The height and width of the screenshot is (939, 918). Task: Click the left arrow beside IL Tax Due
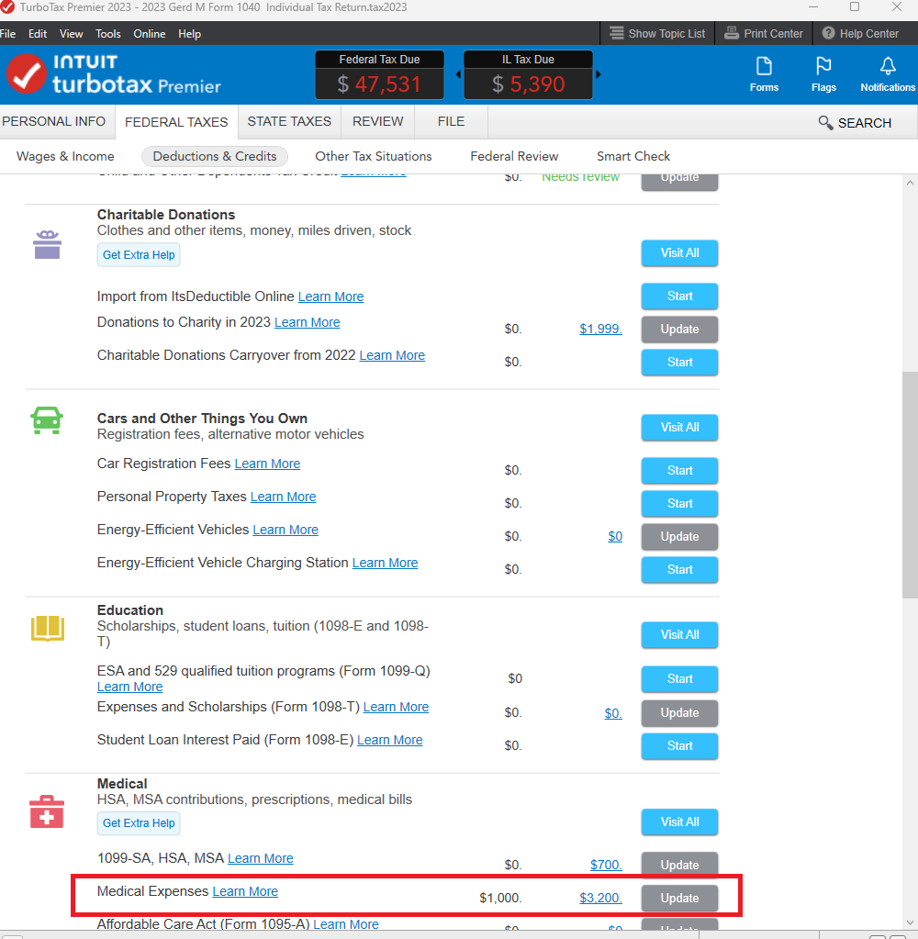tap(458, 74)
